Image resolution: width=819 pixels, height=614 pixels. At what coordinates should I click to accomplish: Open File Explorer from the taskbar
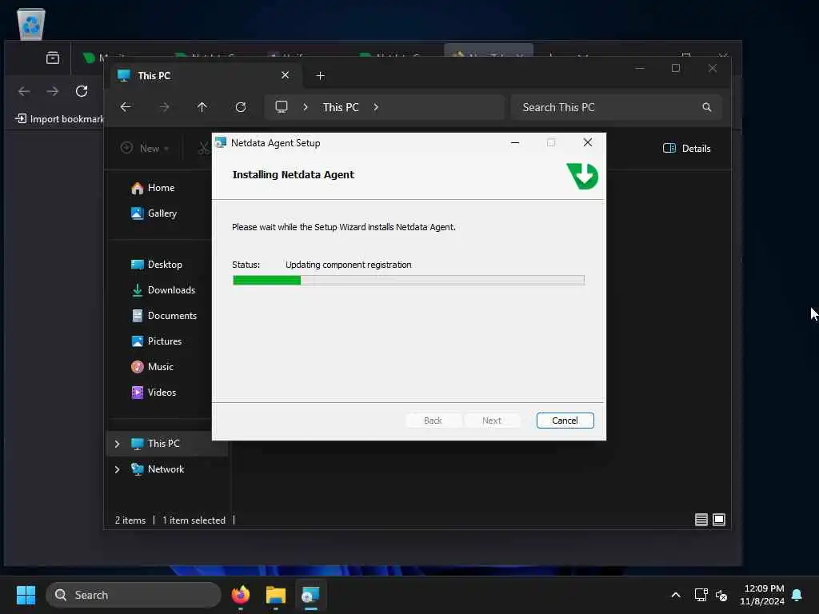click(276, 595)
